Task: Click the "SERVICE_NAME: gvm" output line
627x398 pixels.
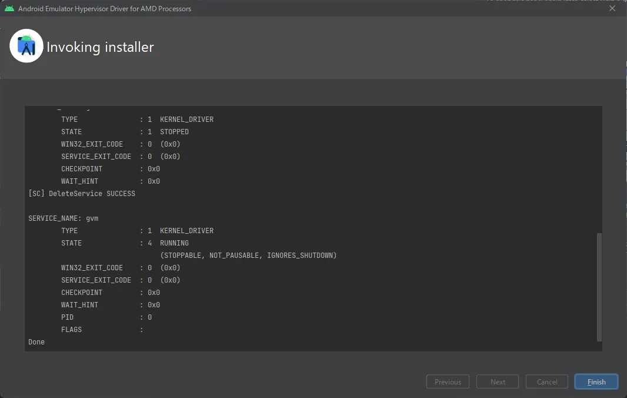Action: click(64, 218)
